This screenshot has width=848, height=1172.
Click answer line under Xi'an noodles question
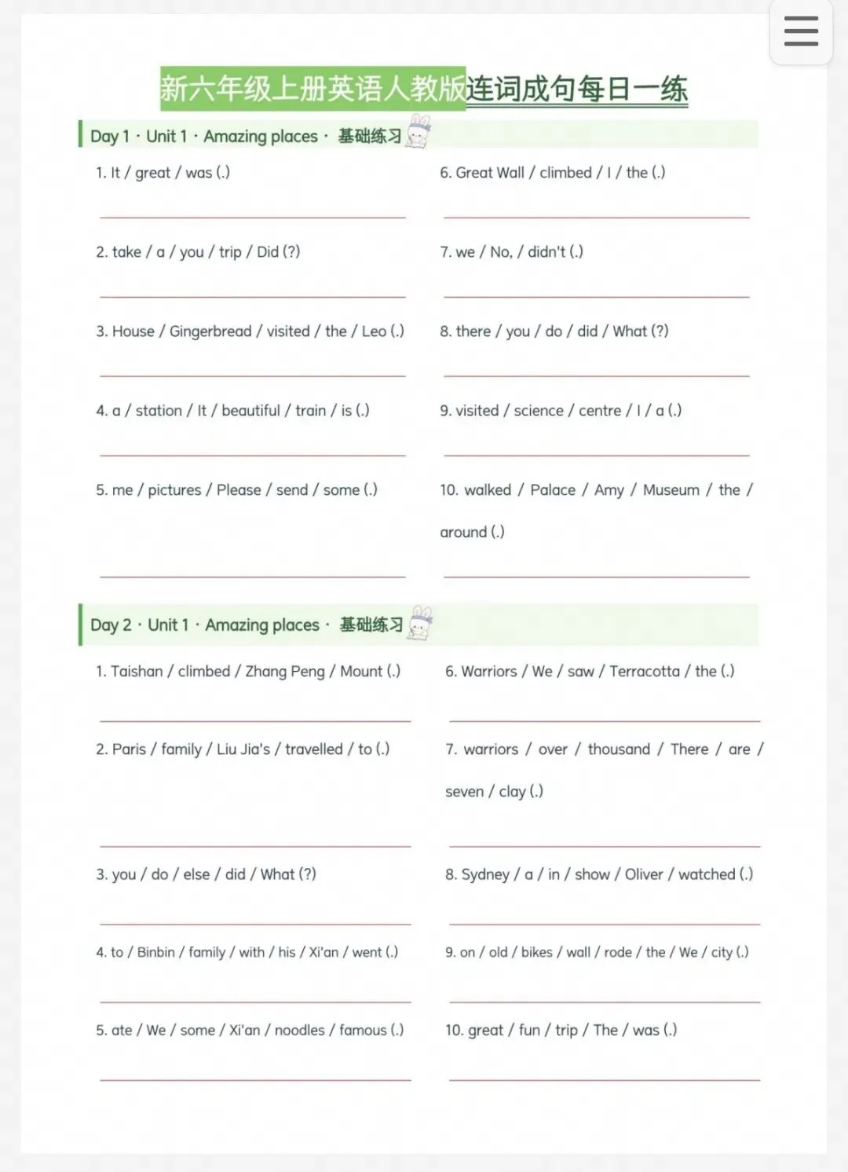coord(255,1079)
